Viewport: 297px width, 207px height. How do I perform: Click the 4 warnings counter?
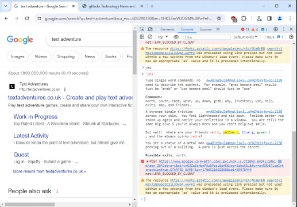point(254,29)
